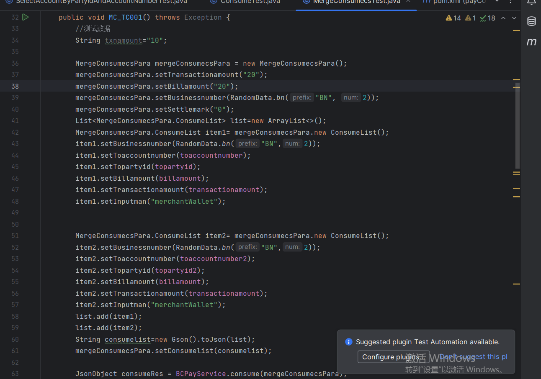
Task: Click the Configure plugins button
Action: click(394, 357)
